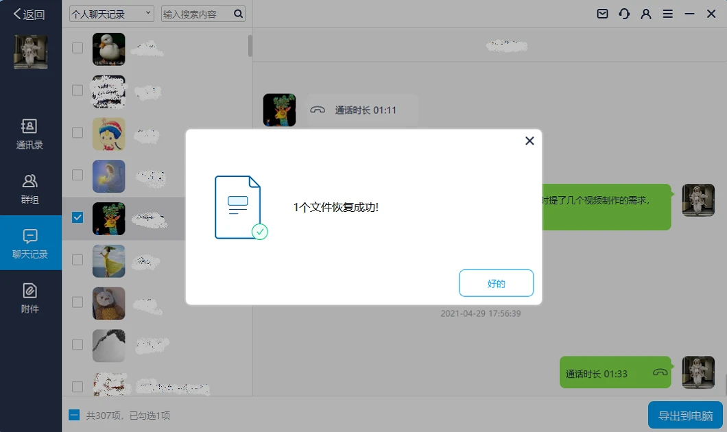
Task: Click the phone call icon in 通话时长 bubble
Action: [x=318, y=110]
